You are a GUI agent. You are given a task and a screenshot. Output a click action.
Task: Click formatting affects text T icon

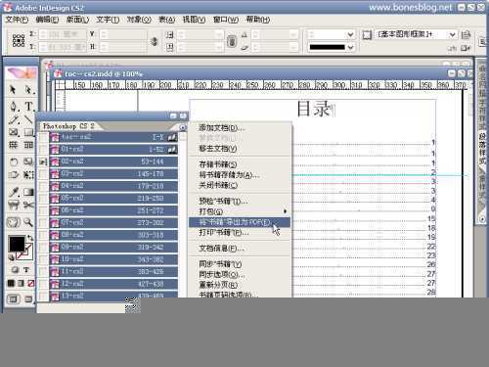pyautogui.click(x=26, y=270)
